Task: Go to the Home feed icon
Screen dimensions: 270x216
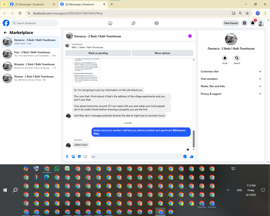Action: [110, 23]
